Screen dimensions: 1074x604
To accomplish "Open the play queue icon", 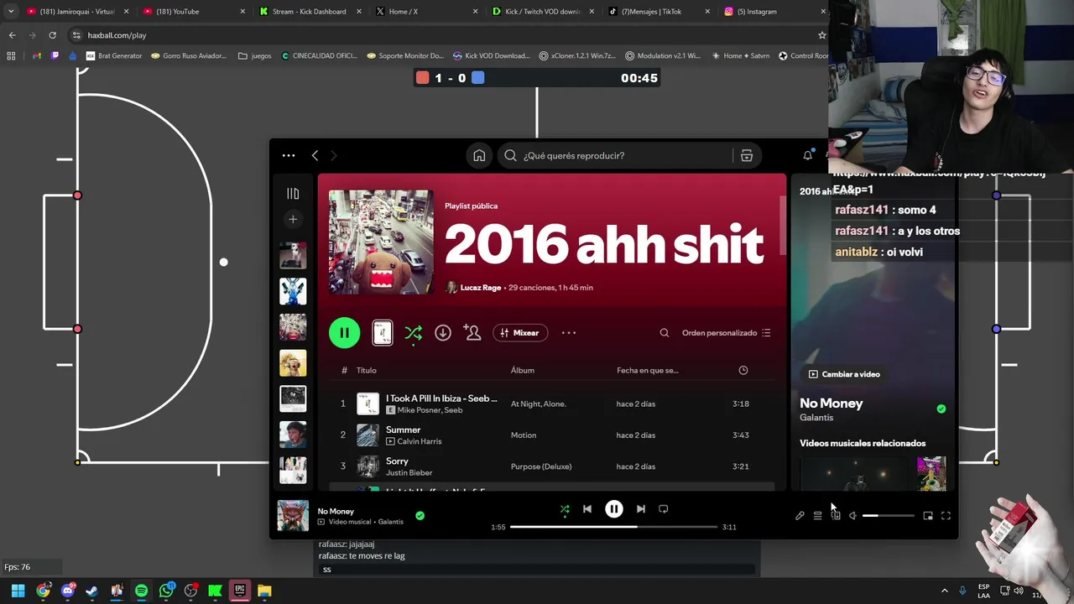I will coord(817,516).
